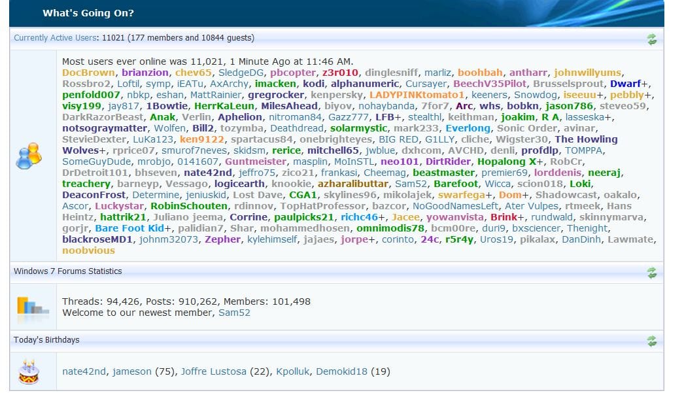The image size is (684, 393).
Task: Open noobvious's user profile
Action: (x=88, y=251)
